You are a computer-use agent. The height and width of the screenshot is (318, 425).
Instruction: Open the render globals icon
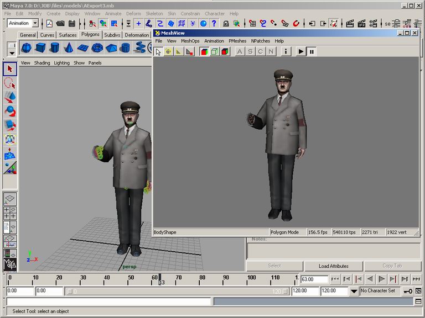pos(373,24)
